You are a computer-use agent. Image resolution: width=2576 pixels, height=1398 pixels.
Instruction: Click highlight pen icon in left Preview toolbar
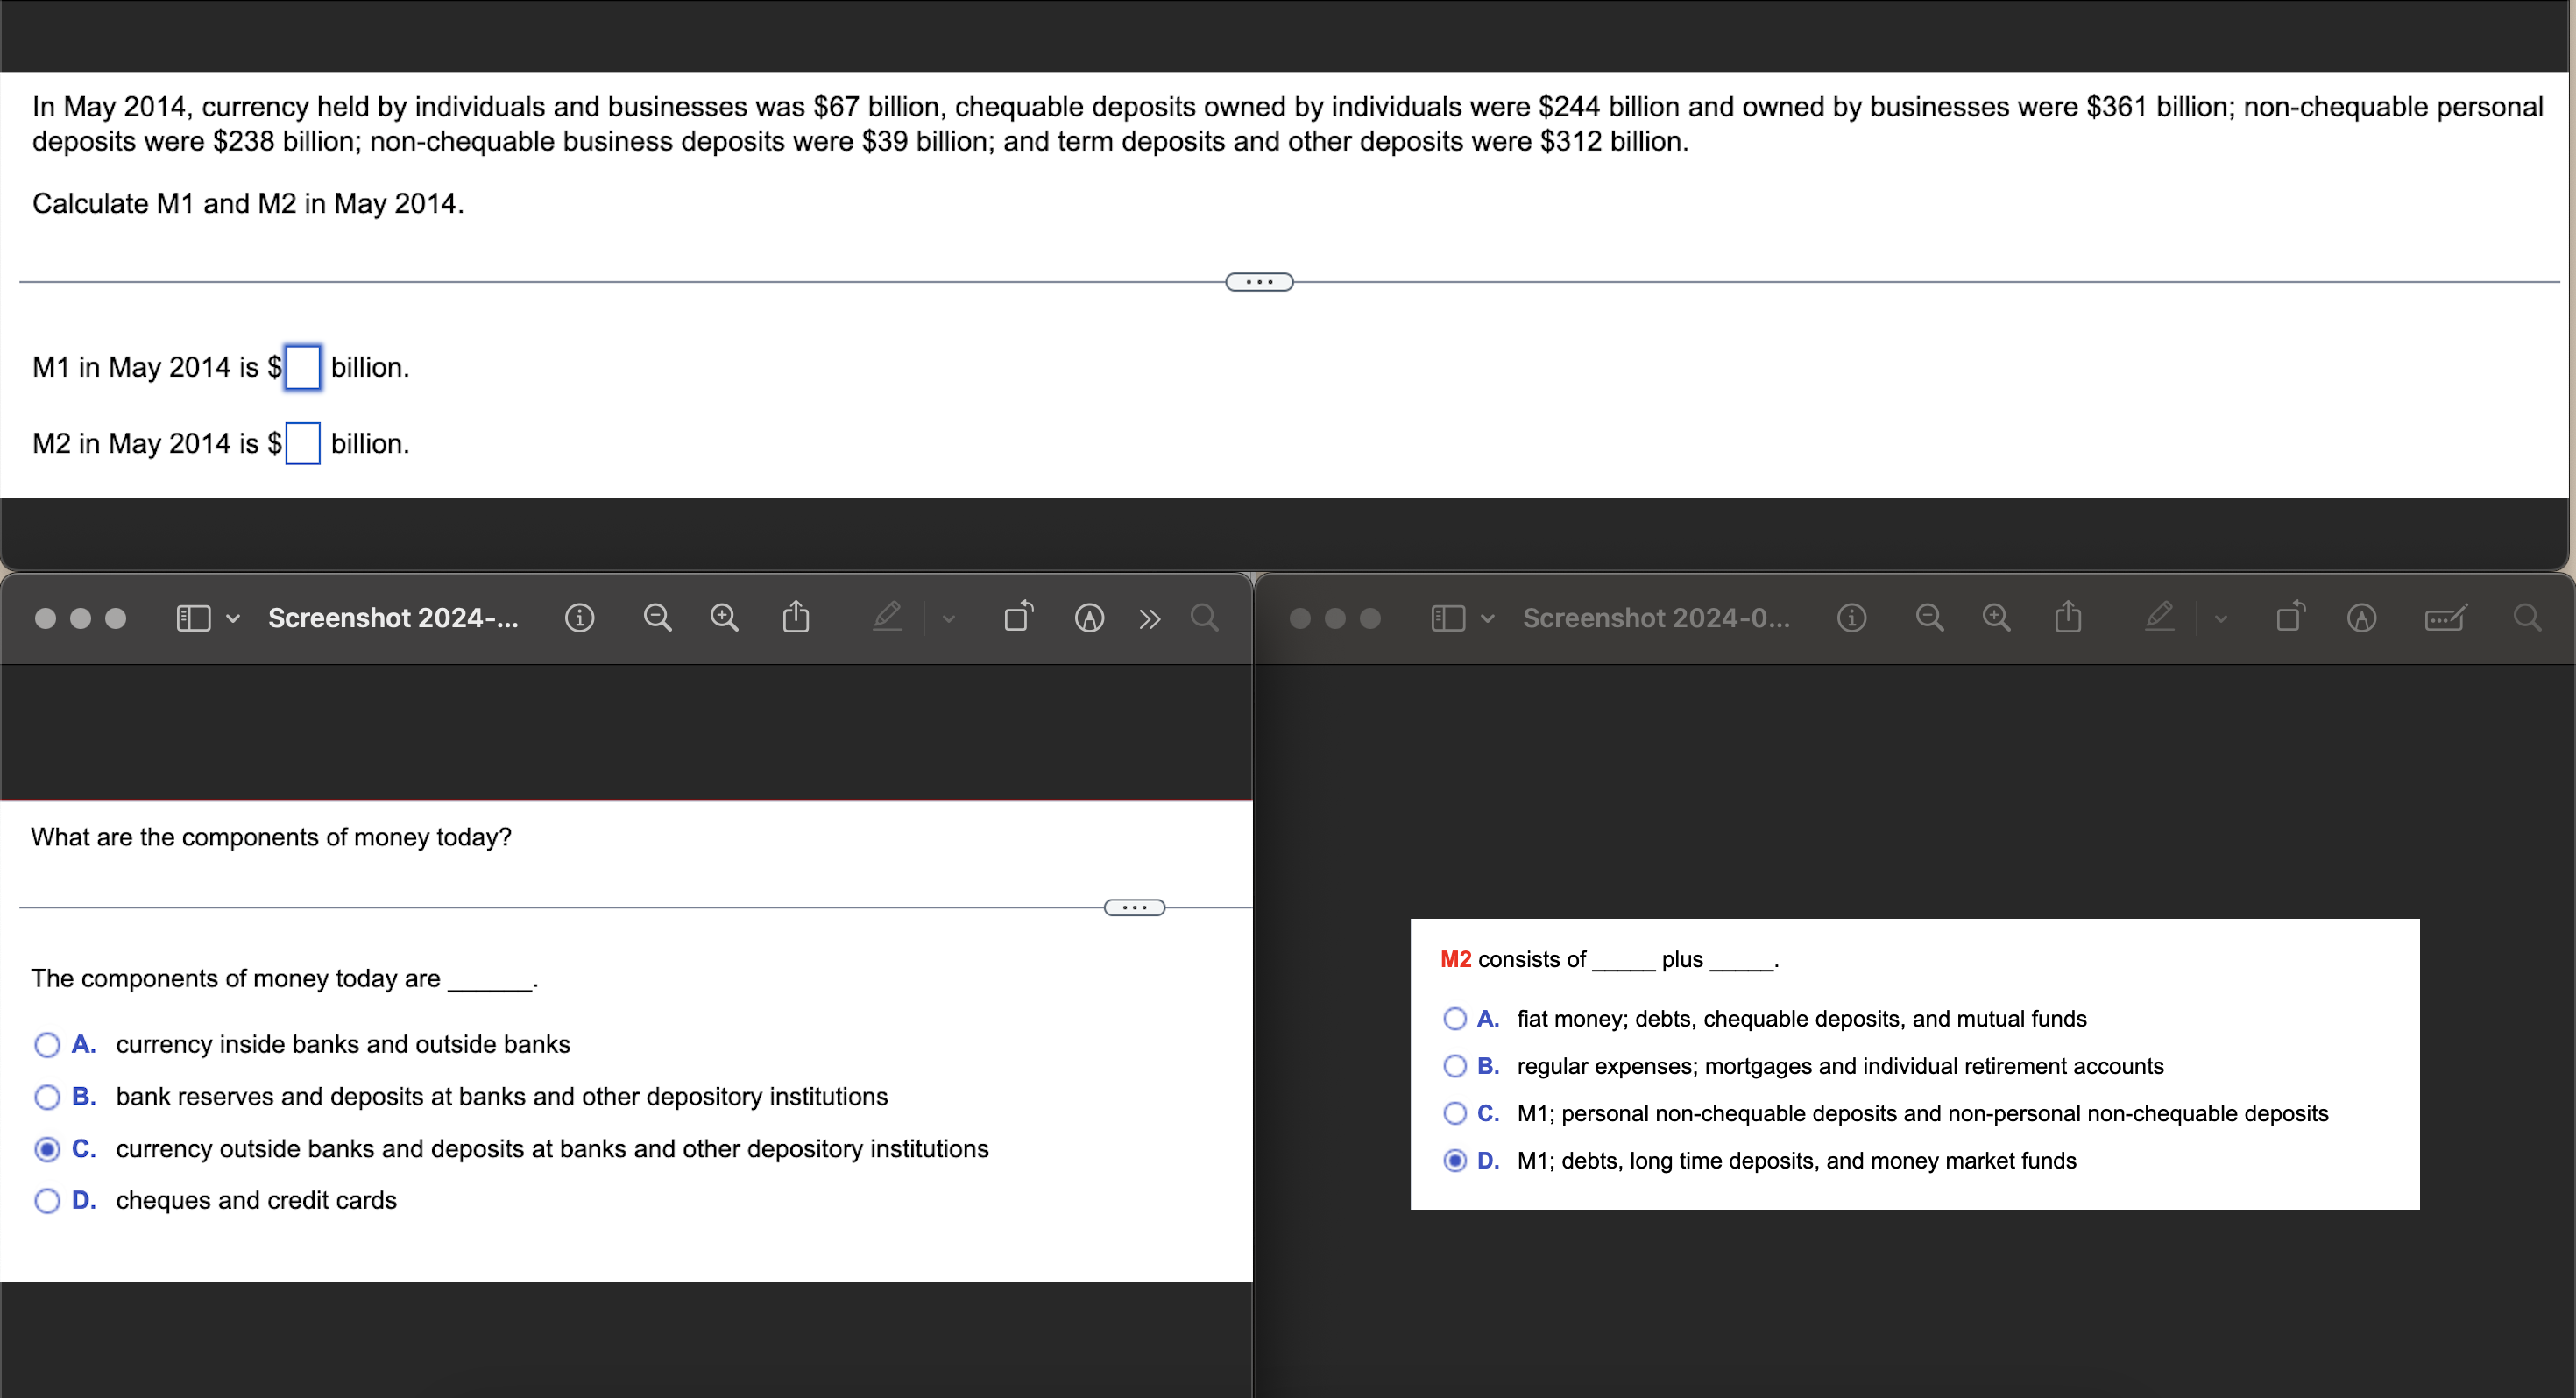(x=887, y=617)
